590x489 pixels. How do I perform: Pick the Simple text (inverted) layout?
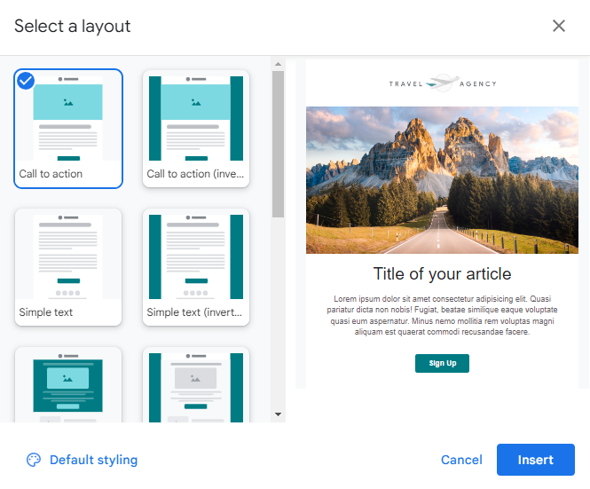pyautogui.click(x=196, y=267)
